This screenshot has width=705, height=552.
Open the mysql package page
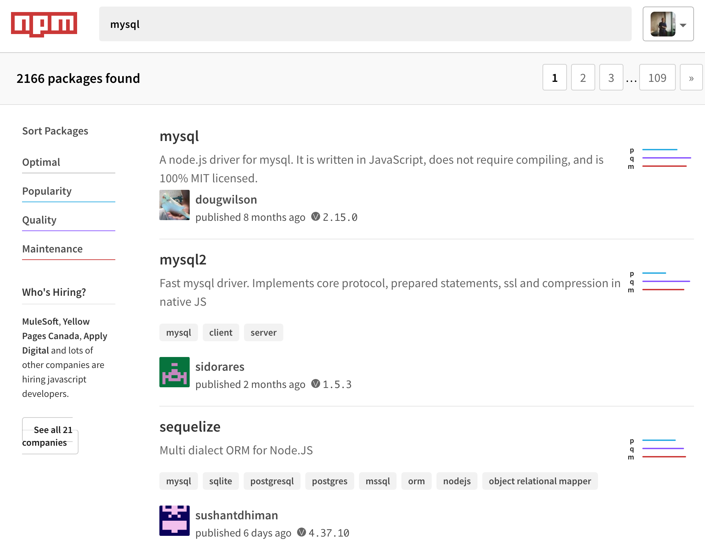pos(179,136)
